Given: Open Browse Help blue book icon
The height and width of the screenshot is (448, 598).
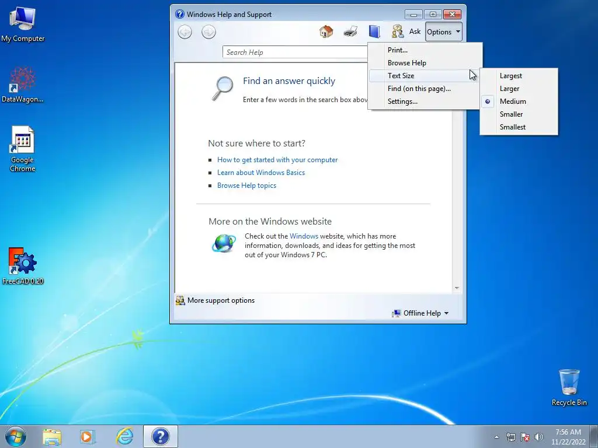Looking at the screenshot, I should pos(374,32).
